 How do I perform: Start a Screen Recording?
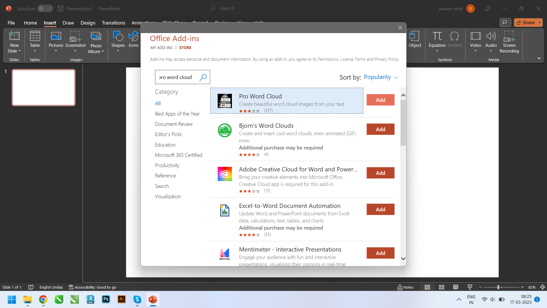coord(509,42)
